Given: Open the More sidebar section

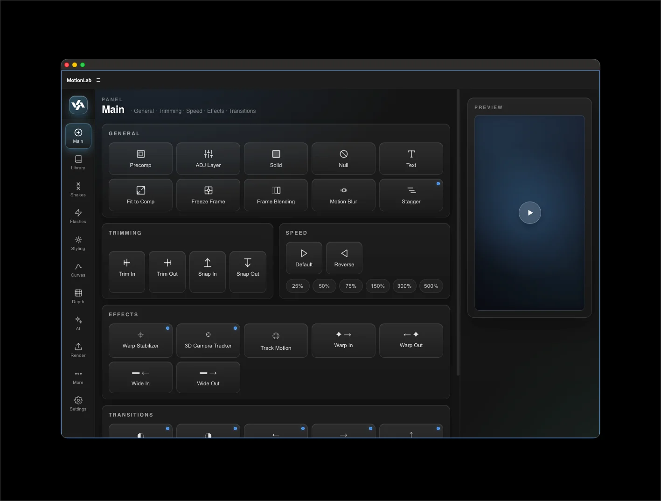Looking at the screenshot, I should tap(78, 377).
